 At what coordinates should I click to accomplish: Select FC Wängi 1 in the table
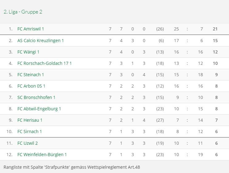(28, 52)
